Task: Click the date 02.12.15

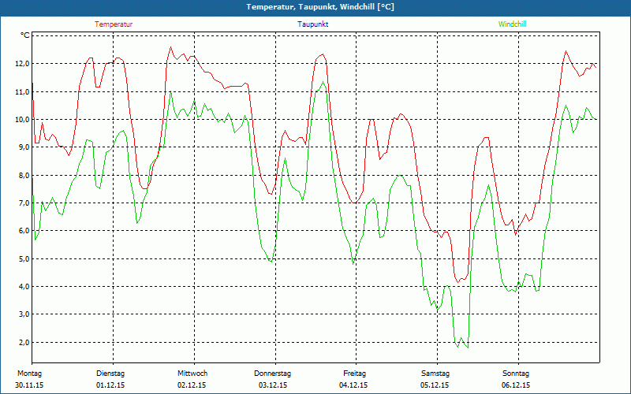Action: tap(192, 385)
